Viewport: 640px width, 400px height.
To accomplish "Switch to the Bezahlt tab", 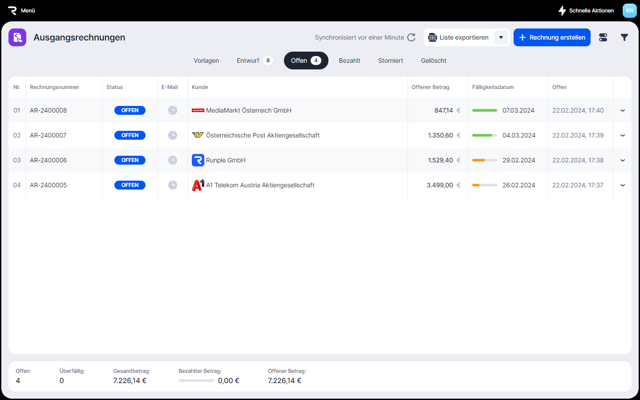I will click(x=349, y=61).
